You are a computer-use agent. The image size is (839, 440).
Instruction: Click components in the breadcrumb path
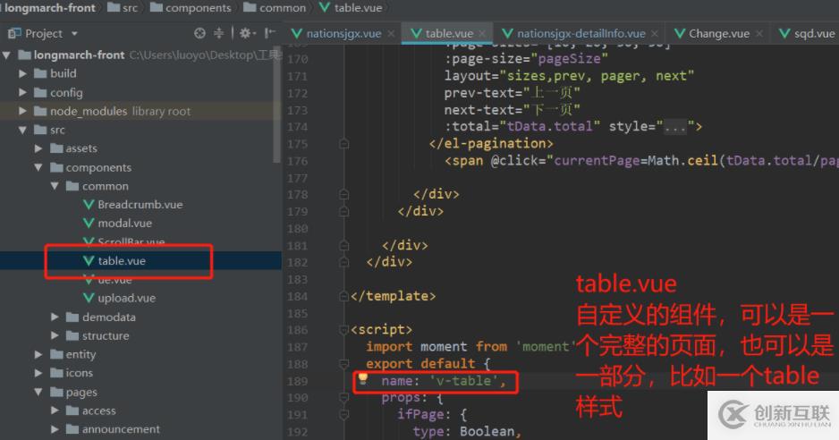(191, 7)
